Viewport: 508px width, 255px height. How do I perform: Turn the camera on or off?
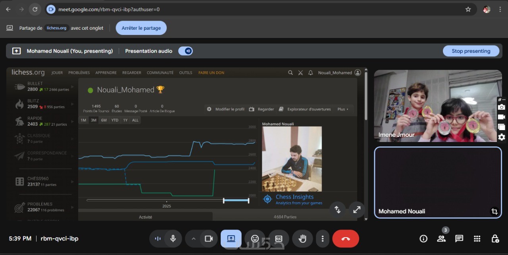coord(209,239)
